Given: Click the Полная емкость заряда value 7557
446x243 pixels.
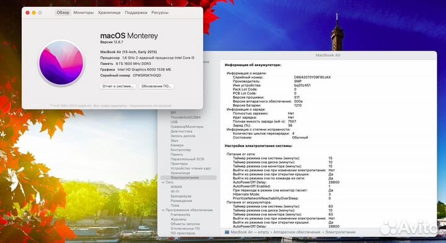Looking at the screenshot, I should pos(292,121).
